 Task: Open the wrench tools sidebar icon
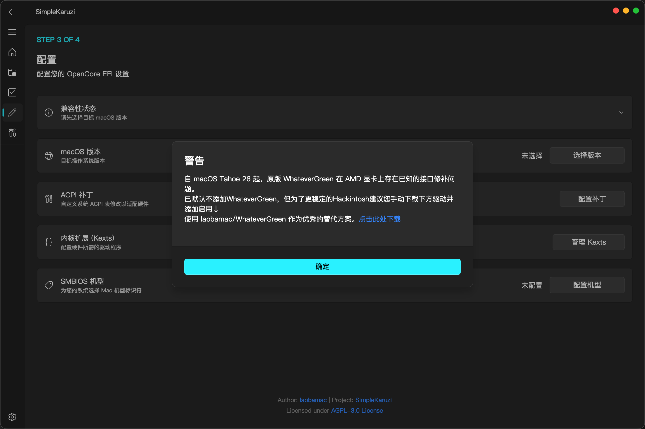[12, 133]
